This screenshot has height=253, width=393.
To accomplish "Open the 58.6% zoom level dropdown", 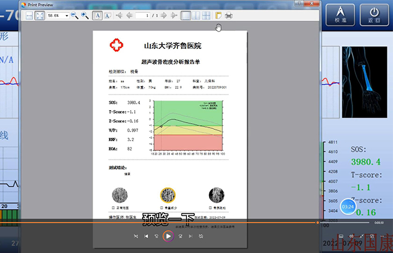I will pos(67,16).
